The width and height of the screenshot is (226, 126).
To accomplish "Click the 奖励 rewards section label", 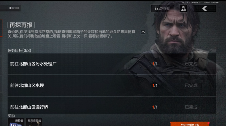I will (x=11, y=116).
